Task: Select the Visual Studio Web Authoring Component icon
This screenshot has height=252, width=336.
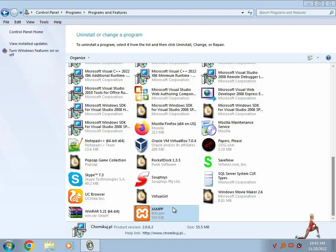Action: (x=142, y=94)
